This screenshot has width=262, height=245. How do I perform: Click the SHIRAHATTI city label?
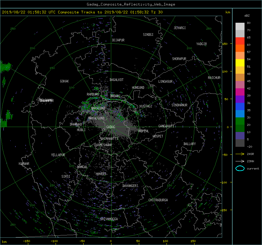pos(109,138)
